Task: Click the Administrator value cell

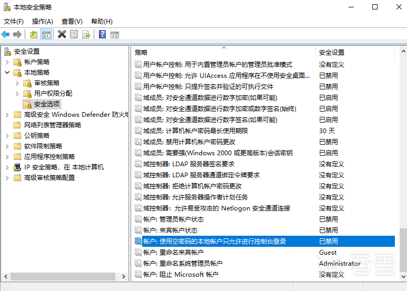Action: coord(340,264)
